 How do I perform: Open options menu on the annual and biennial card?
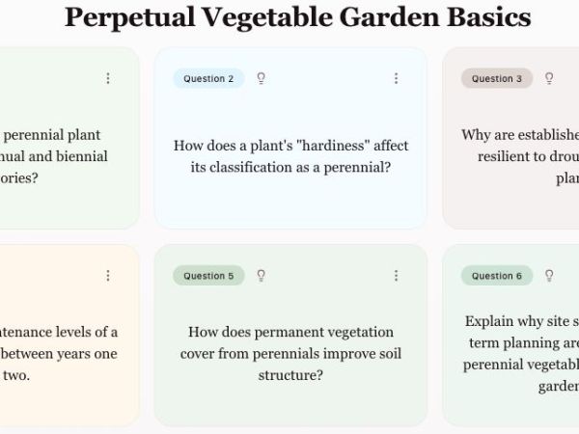pos(107,79)
